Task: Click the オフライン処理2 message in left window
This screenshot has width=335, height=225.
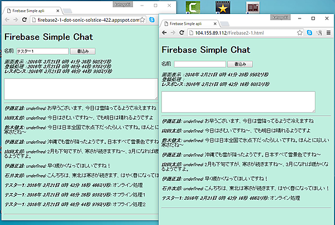Action: coord(75,204)
